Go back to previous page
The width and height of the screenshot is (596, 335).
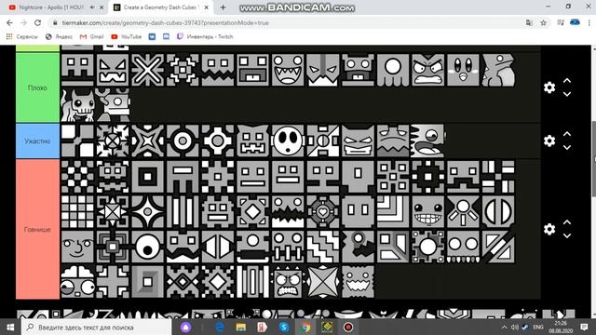[9, 22]
